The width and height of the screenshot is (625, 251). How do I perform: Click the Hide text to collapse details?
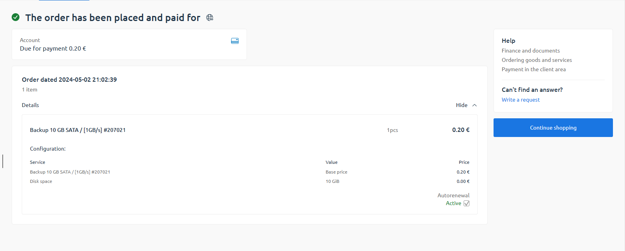click(461, 105)
